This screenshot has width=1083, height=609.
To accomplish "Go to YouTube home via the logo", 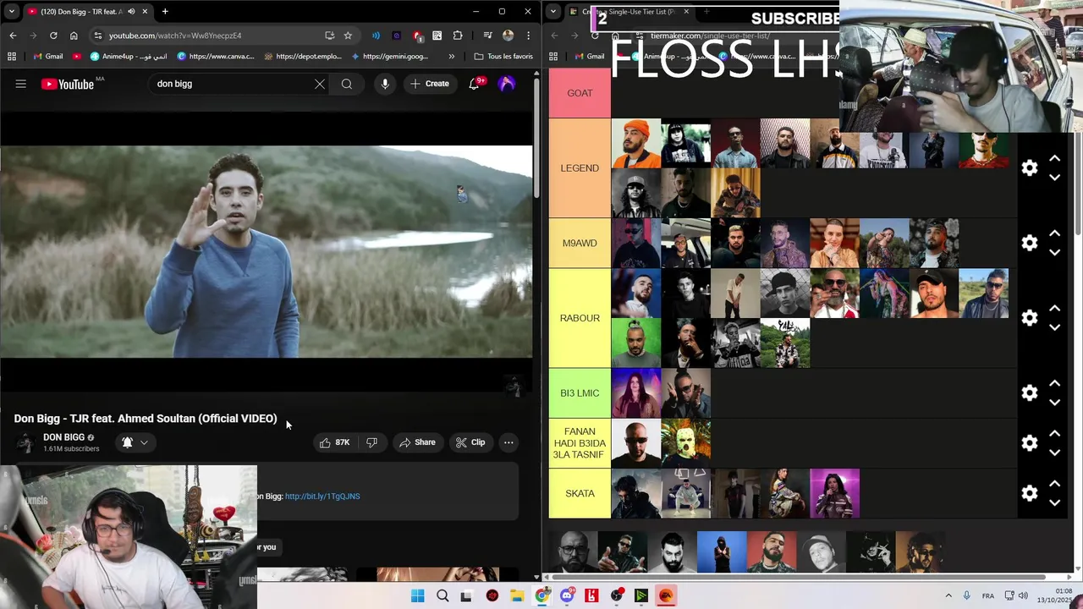I will 68,84.
